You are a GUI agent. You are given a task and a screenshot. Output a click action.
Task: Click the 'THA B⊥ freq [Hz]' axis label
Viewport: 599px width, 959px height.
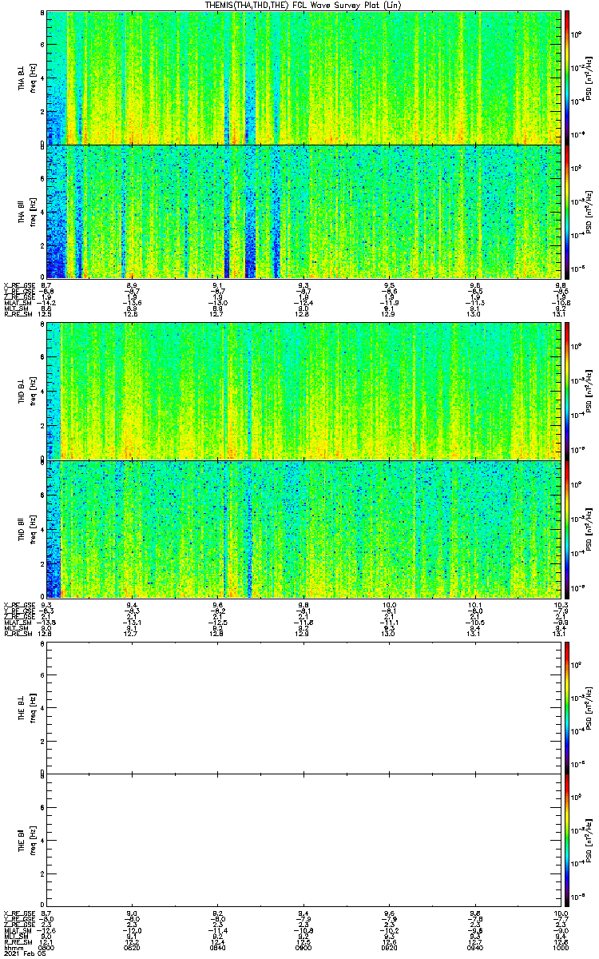click(27, 78)
